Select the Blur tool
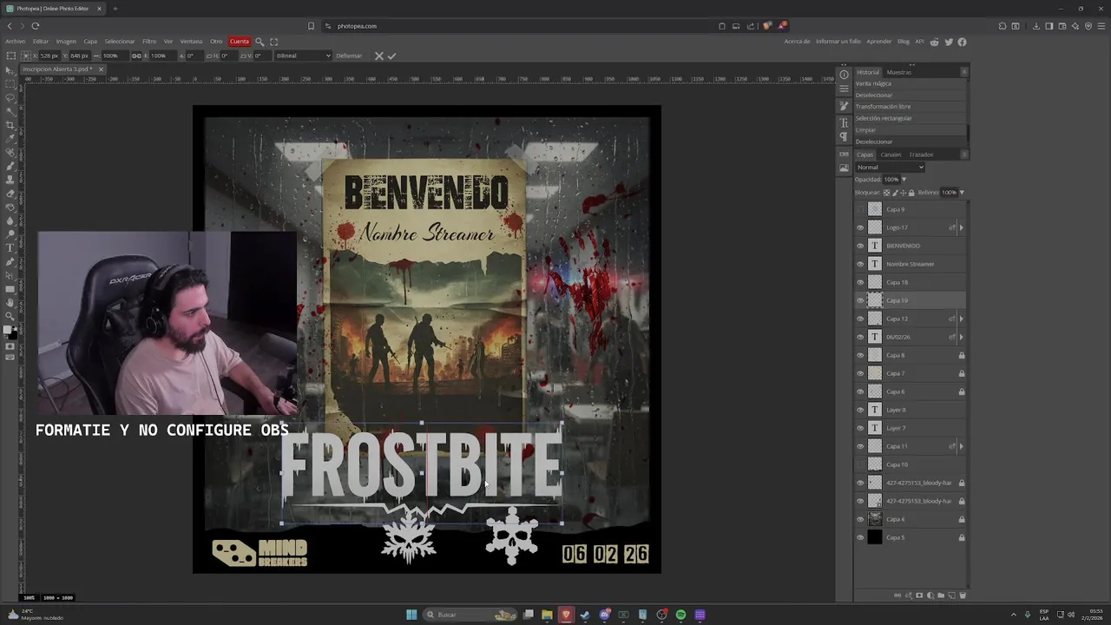Image resolution: width=1111 pixels, height=625 pixels. pyautogui.click(x=10, y=220)
